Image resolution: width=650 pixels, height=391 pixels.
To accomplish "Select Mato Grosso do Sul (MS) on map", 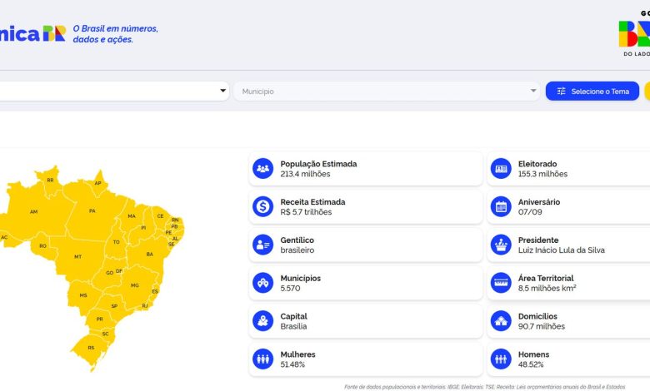I will point(83,295).
